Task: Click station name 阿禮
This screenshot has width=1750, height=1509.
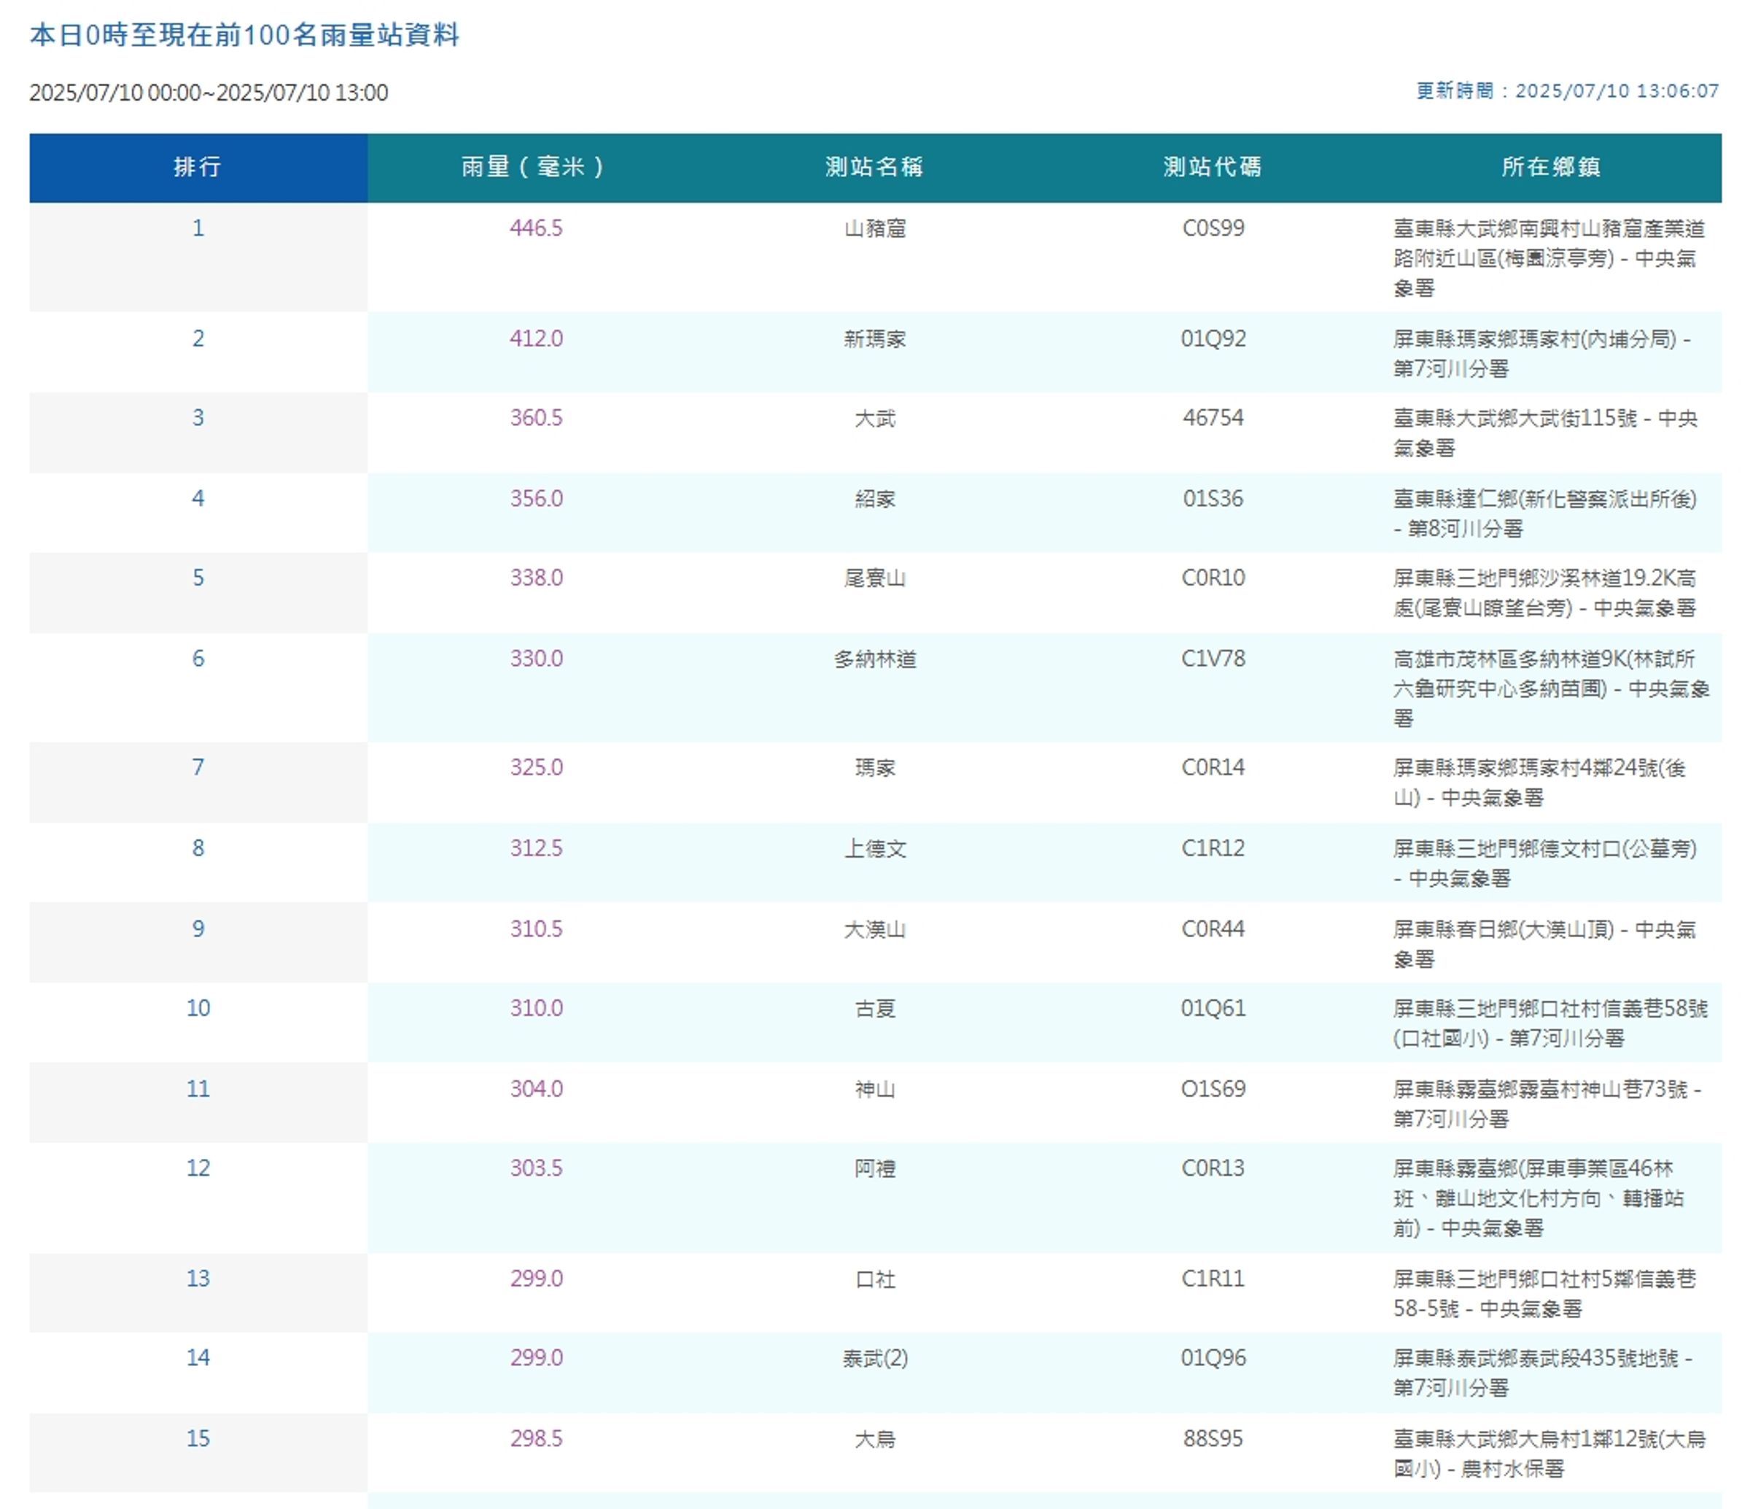Action: (x=875, y=1168)
